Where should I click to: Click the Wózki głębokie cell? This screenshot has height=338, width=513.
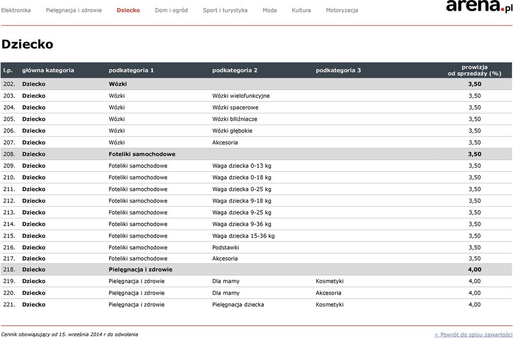point(232,131)
